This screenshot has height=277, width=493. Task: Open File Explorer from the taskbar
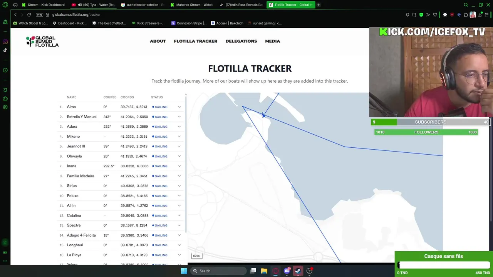pos(264,271)
